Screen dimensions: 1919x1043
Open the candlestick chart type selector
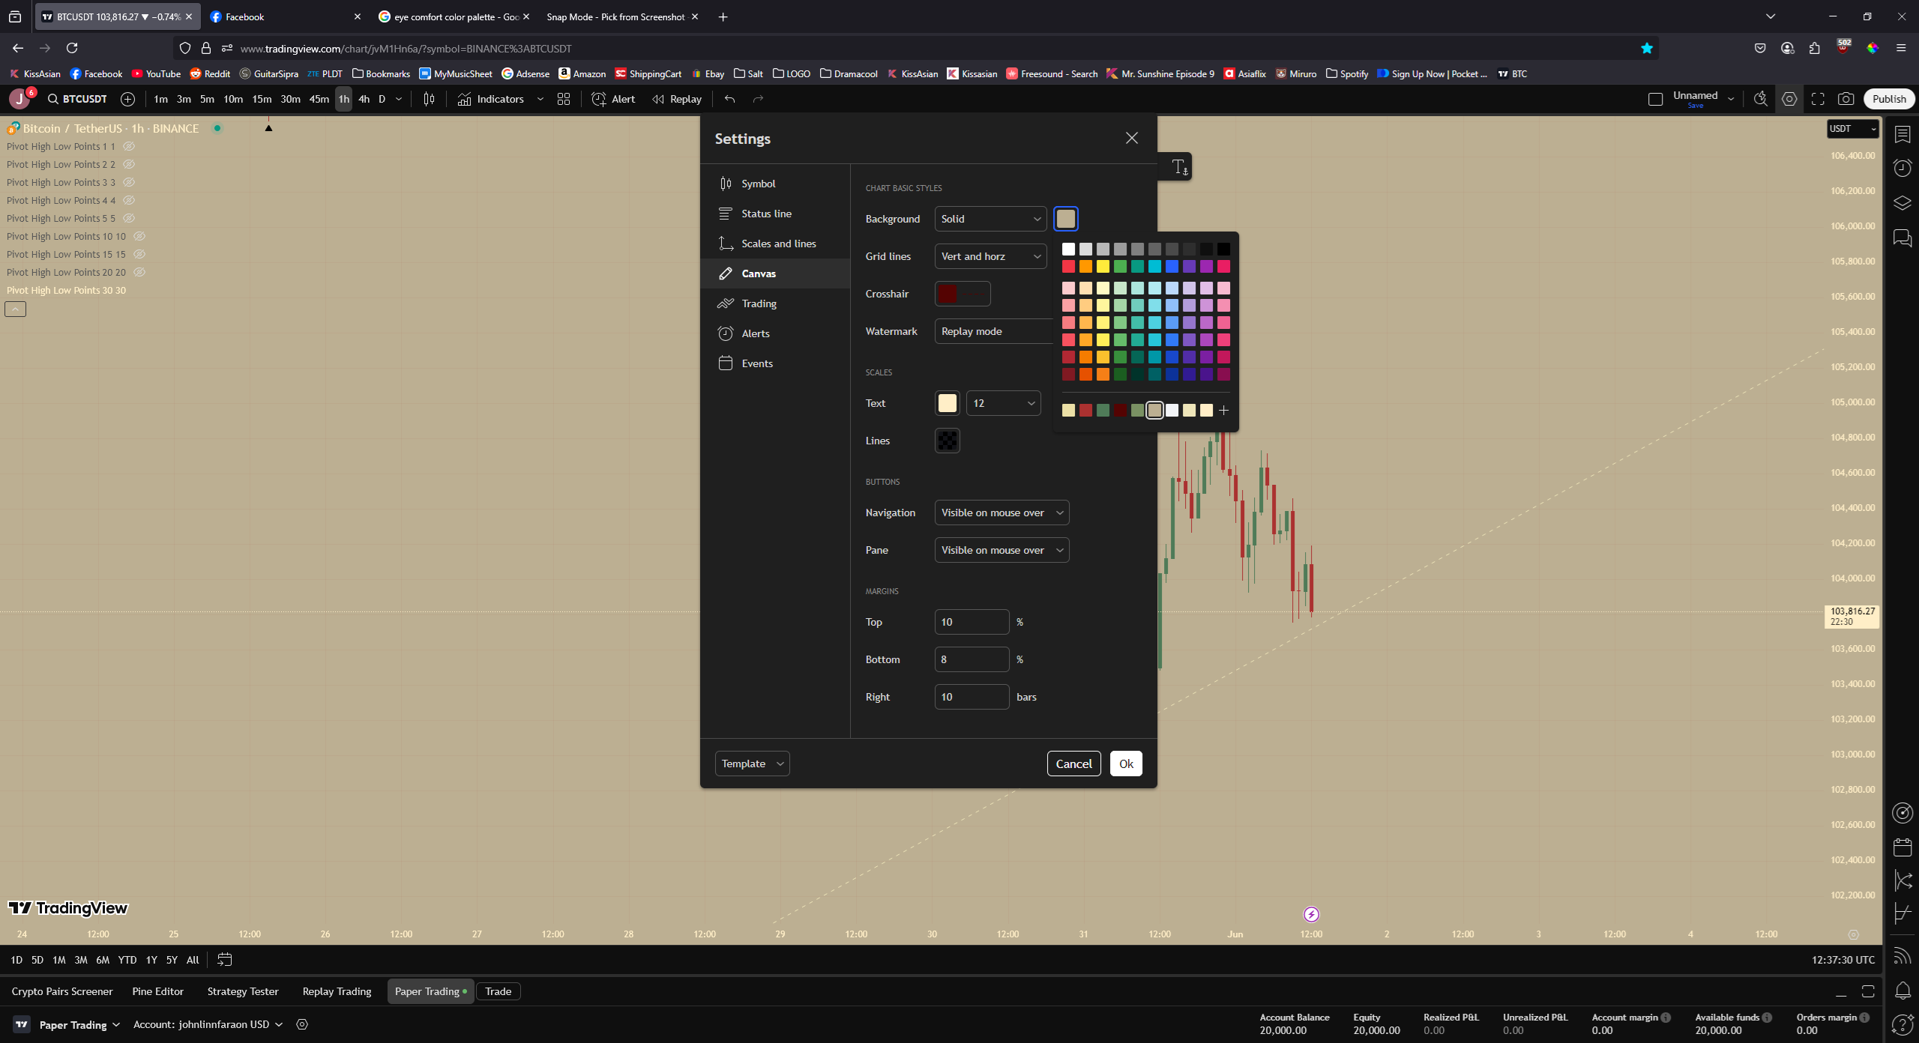pyautogui.click(x=429, y=99)
